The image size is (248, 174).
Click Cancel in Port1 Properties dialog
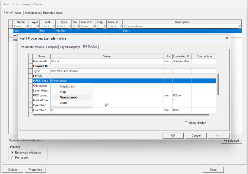(x=196, y=136)
